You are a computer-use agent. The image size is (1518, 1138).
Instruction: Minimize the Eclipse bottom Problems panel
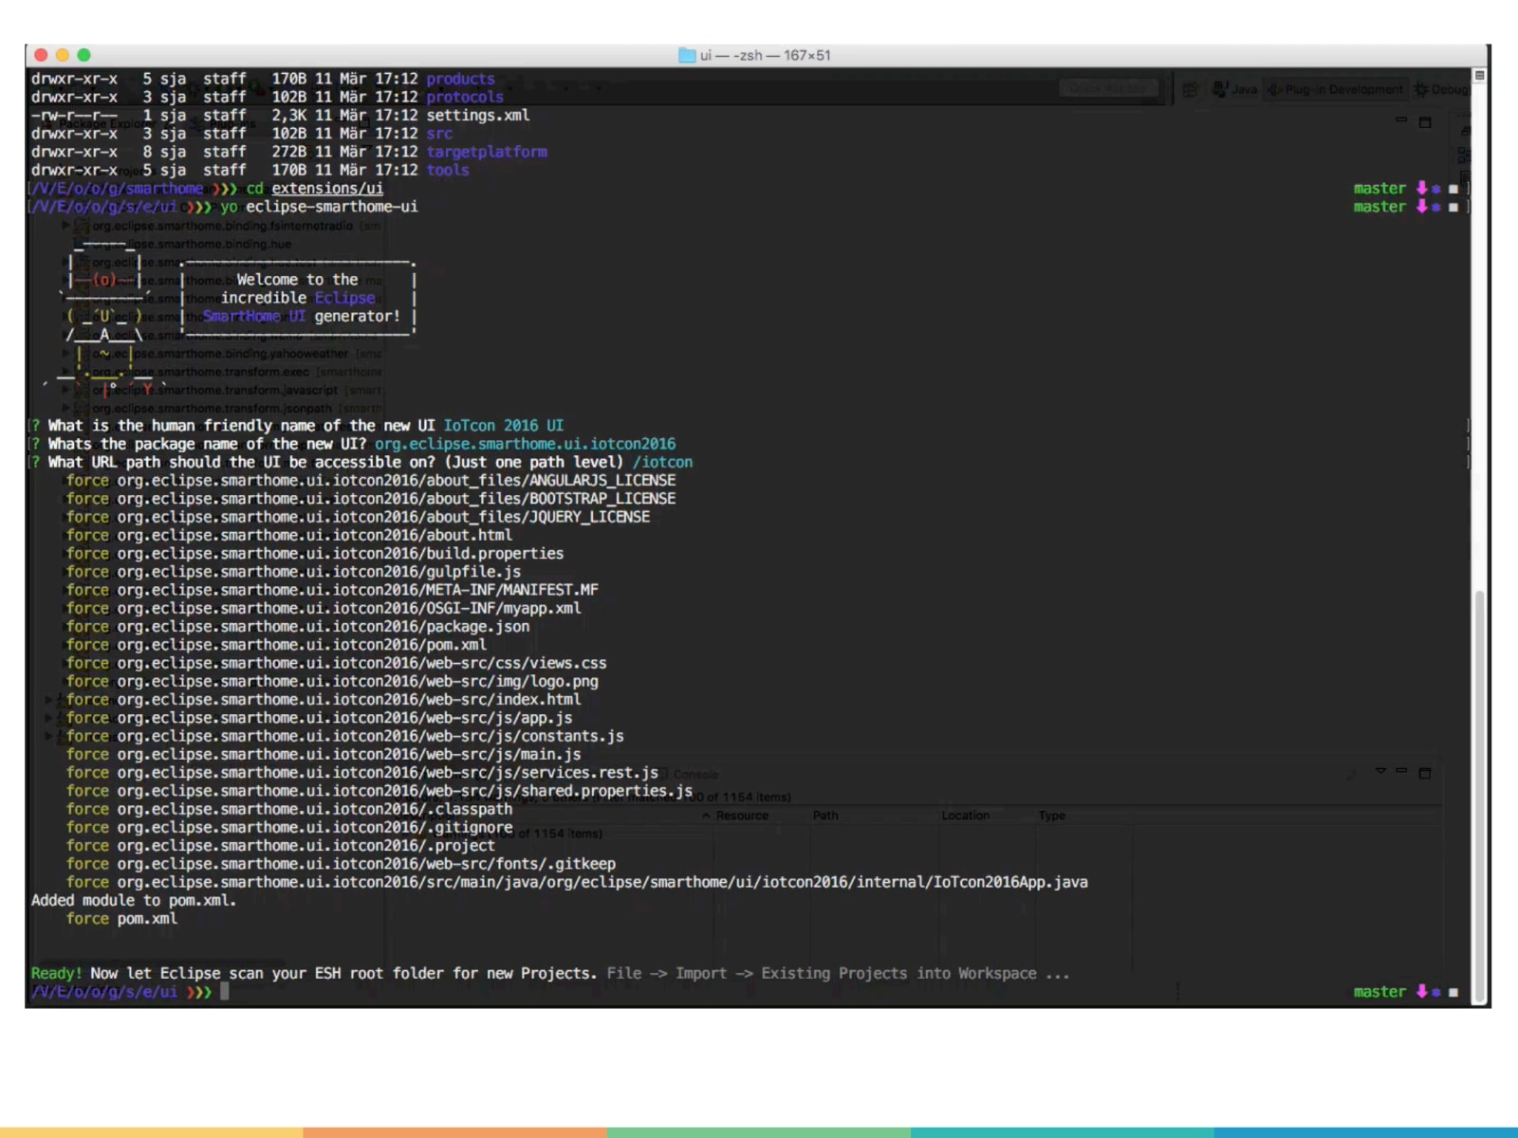[x=1401, y=772]
